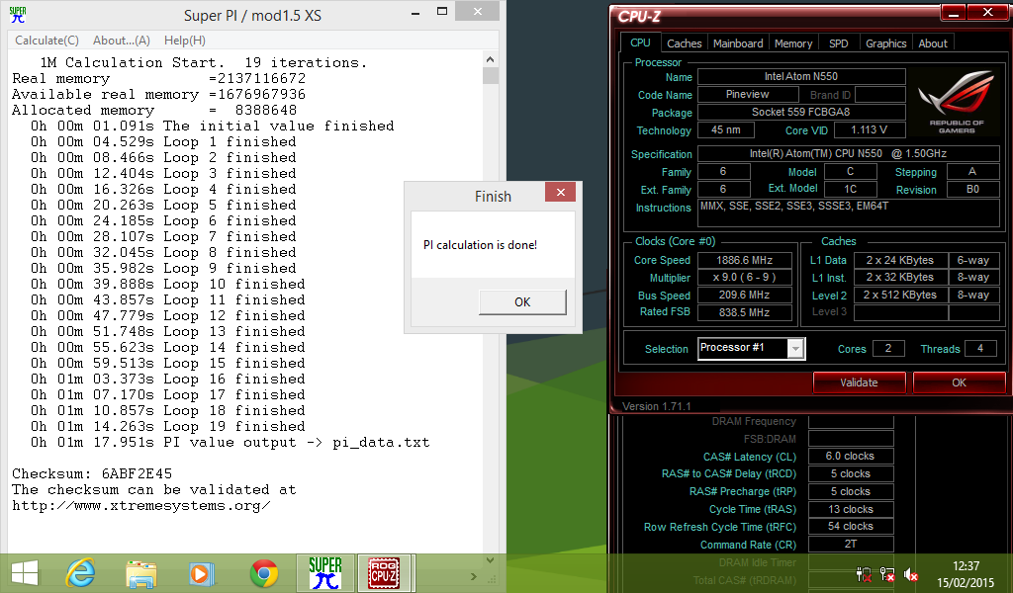Click the Code Name field showing Pineview
Viewport: 1013px width, 593px height.
click(x=748, y=94)
